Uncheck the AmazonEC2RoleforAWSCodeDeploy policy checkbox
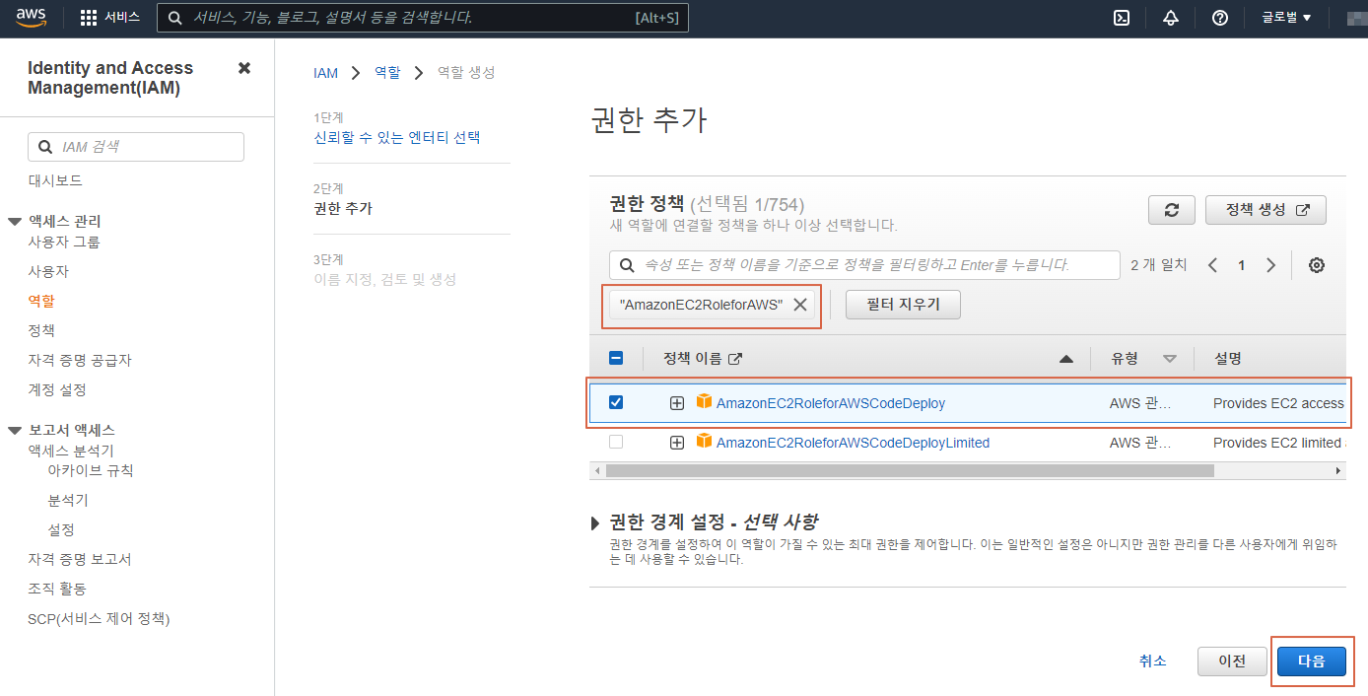Image resolution: width=1368 pixels, height=696 pixels. [x=616, y=402]
